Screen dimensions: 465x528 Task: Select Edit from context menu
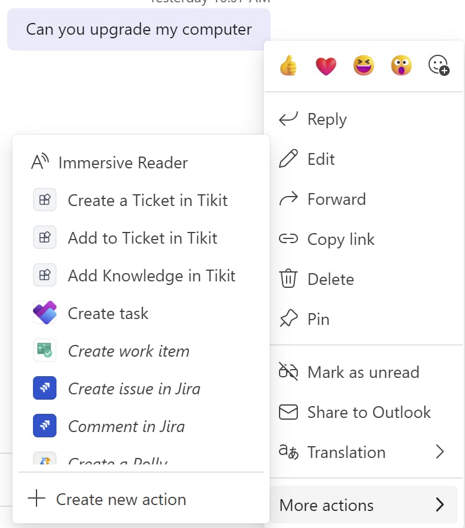(x=321, y=159)
